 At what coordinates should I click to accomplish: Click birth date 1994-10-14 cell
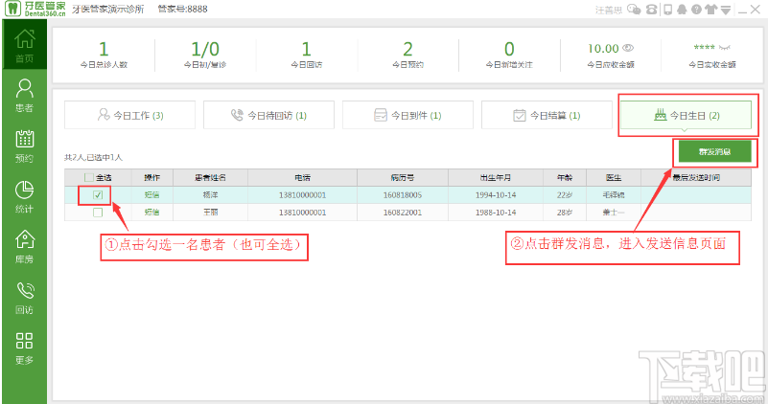[x=496, y=195]
